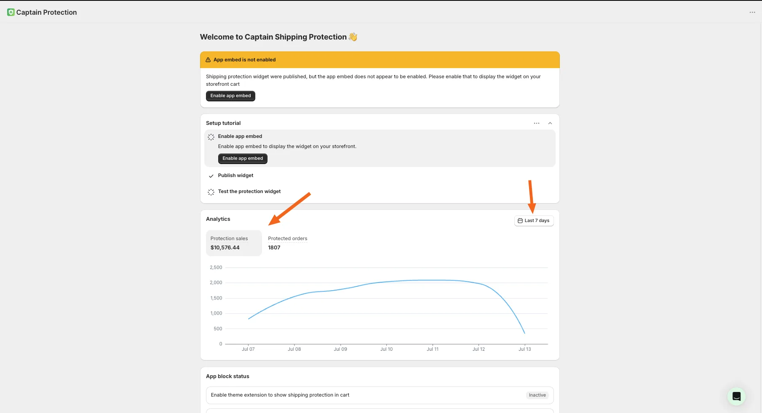Screen dimensions: 762x413
Task: Click the Inactive status badge
Action: click(537, 395)
